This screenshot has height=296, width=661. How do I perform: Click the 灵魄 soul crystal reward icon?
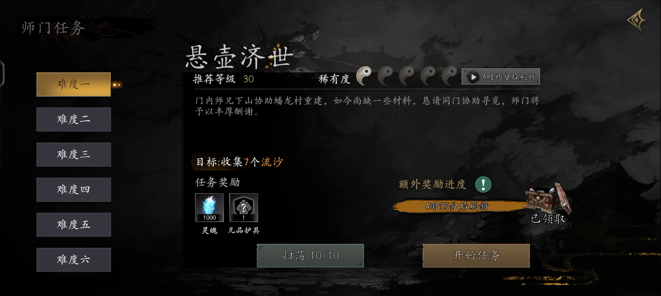[209, 208]
